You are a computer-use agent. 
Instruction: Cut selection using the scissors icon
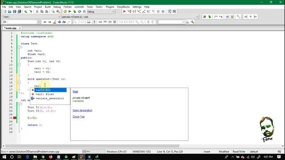(37, 12)
